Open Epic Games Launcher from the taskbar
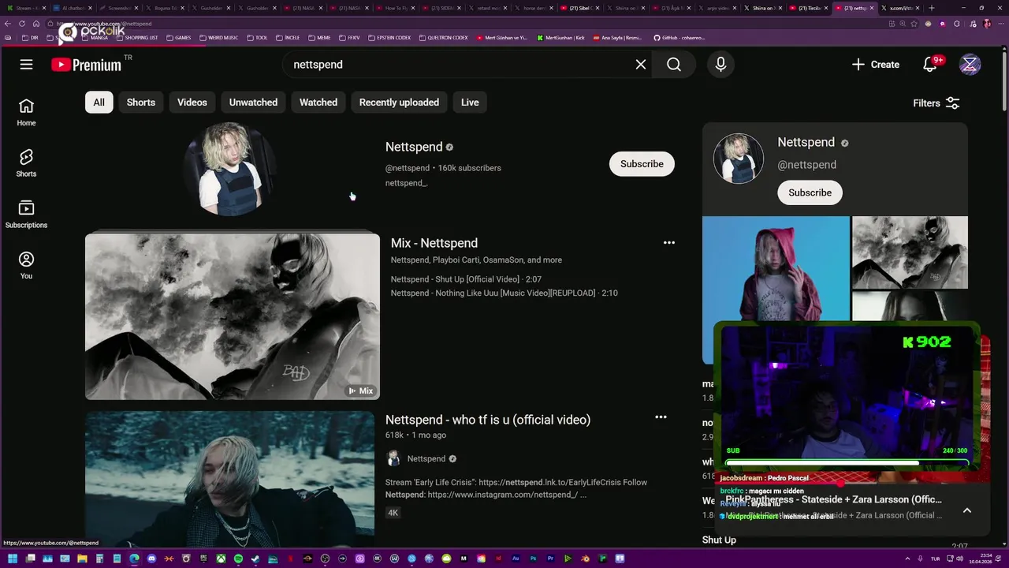This screenshot has height=568, width=1009. (203, 559)
